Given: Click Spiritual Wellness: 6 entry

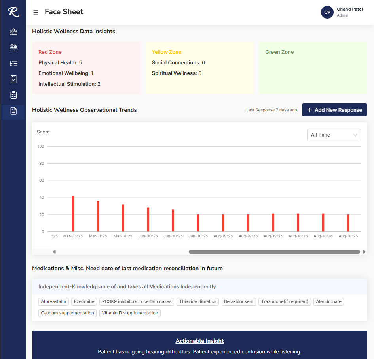Looking at the screenshot, I should pyautogui.click(x=177, y=73).
